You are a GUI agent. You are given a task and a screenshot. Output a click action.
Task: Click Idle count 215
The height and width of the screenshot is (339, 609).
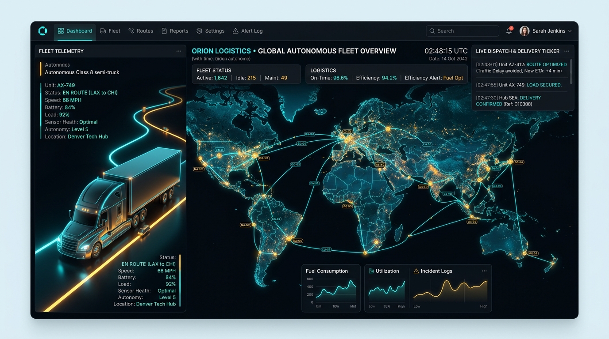251,78
